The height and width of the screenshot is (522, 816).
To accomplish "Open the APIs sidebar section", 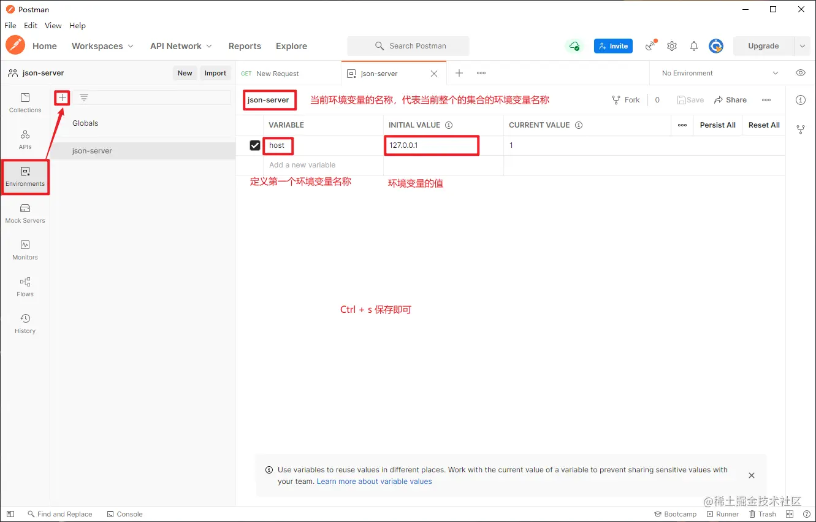I will tap(25, 140).
